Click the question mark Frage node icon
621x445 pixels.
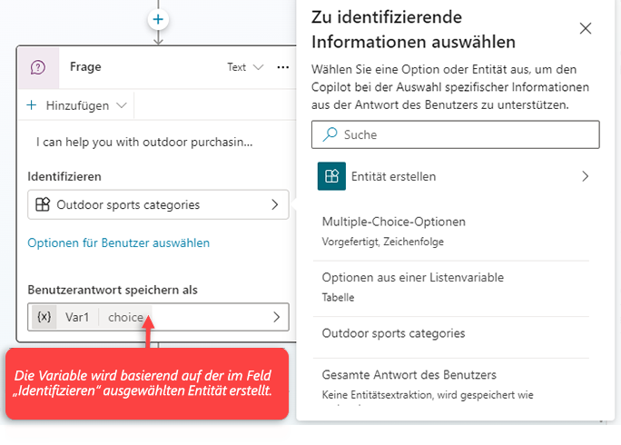(x=38, y=67)
